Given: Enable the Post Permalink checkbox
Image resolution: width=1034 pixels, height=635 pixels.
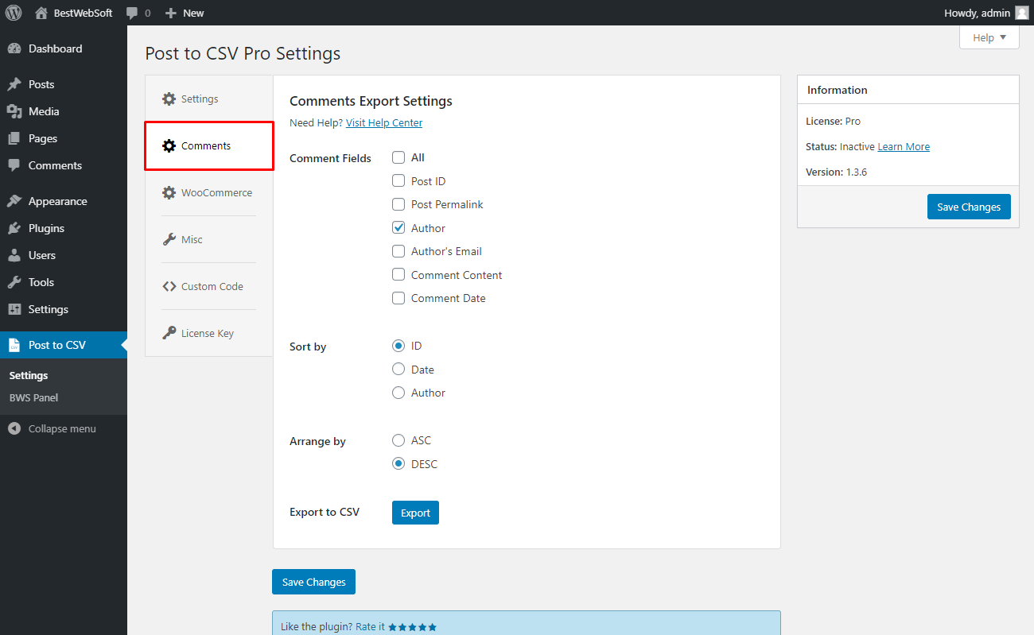Looking at the screenshot, I should (398, 204).
